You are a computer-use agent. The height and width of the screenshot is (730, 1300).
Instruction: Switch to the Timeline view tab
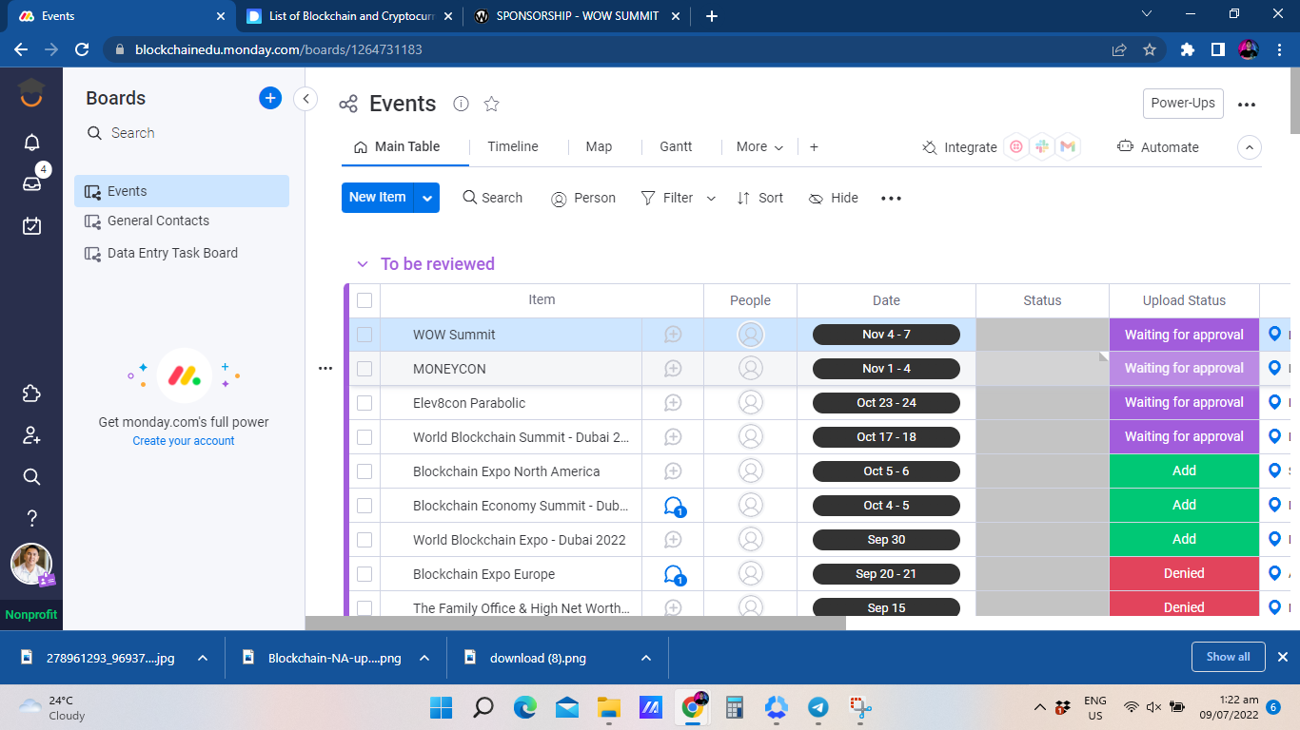513,146
